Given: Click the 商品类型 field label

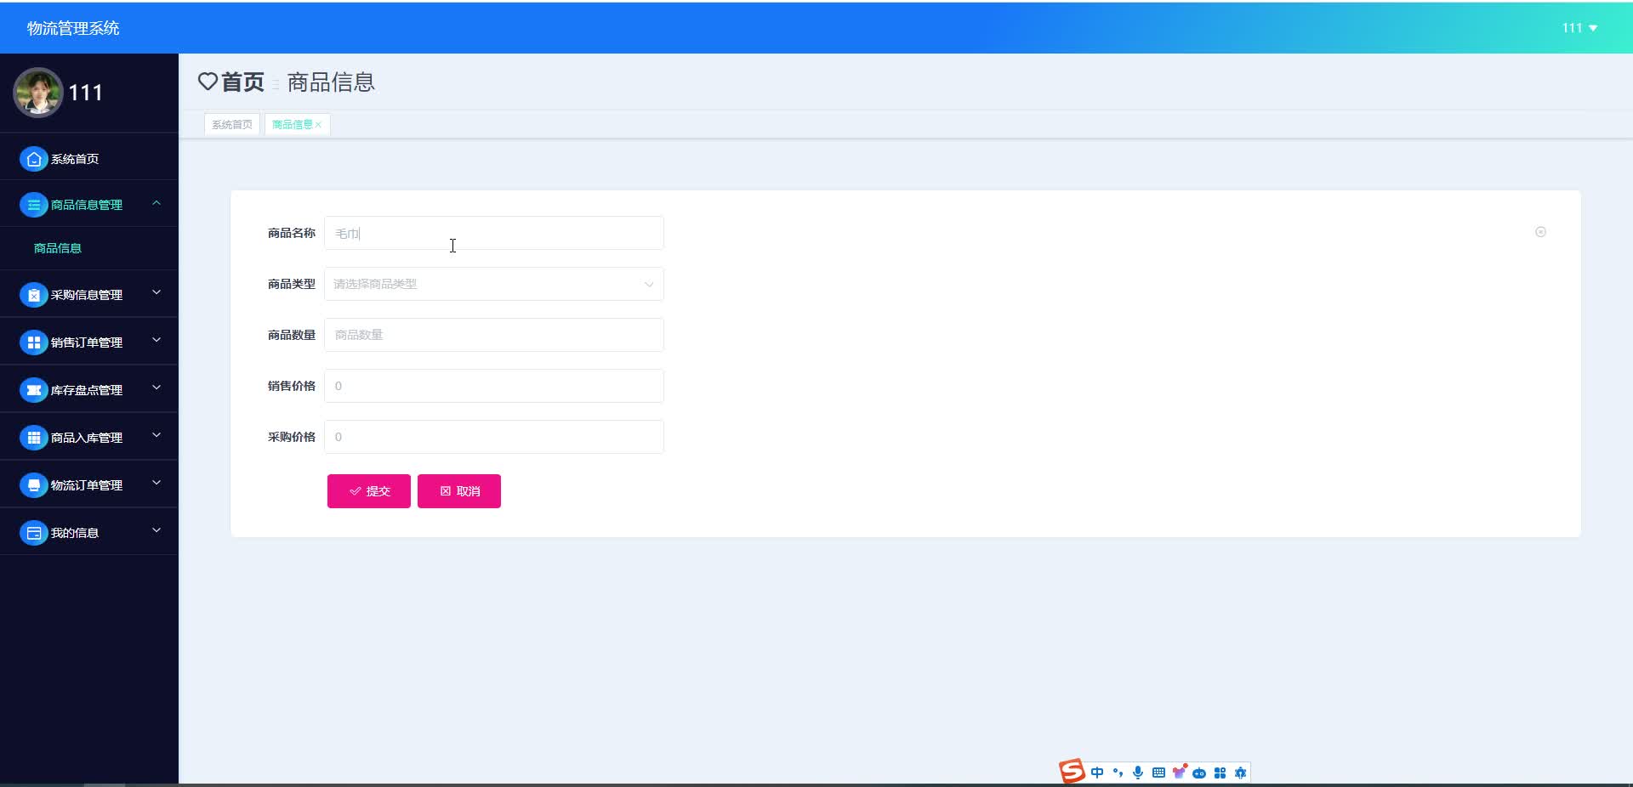Looking at the screenshot, I should pos(292,284).
